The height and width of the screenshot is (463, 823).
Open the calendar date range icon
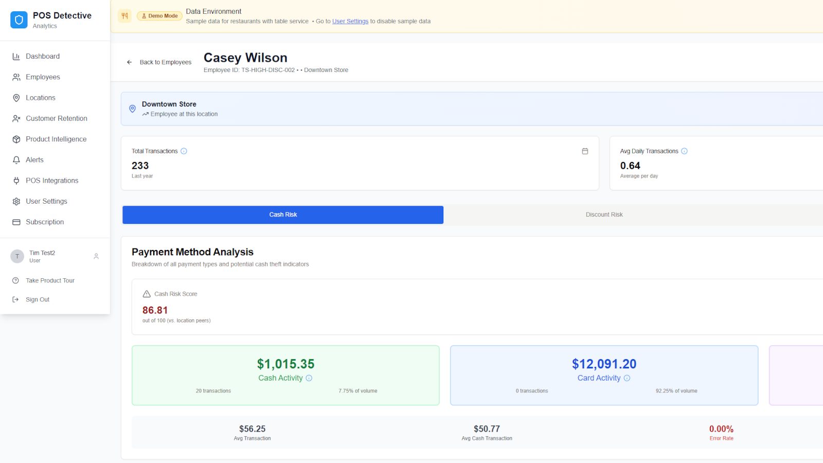tap(585, 151)
